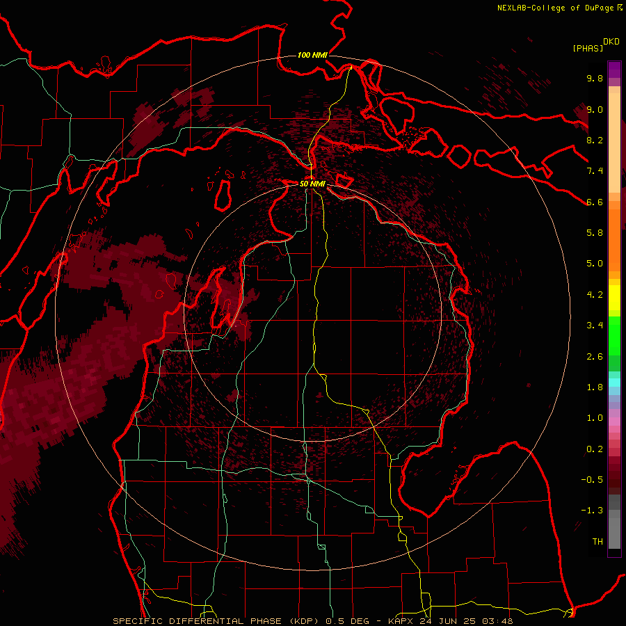Click the KAPX 24 JUN 25 03:48 timestamp

[450, 621]
